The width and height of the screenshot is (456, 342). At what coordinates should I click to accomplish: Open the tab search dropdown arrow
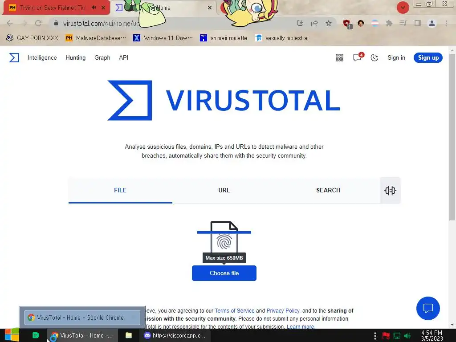coord(403,8)
